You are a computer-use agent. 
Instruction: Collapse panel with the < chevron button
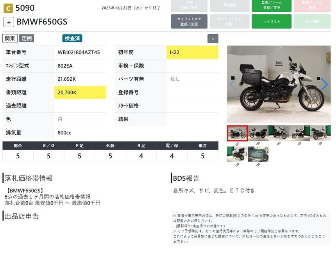point(213,39)
